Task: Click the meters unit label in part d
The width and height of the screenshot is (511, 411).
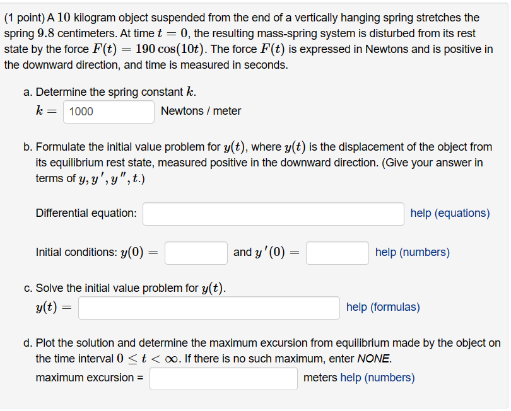Action: pyautogui.click(x=320, y=378)
